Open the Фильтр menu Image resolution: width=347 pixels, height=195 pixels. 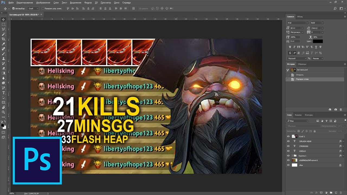[88, 2]
